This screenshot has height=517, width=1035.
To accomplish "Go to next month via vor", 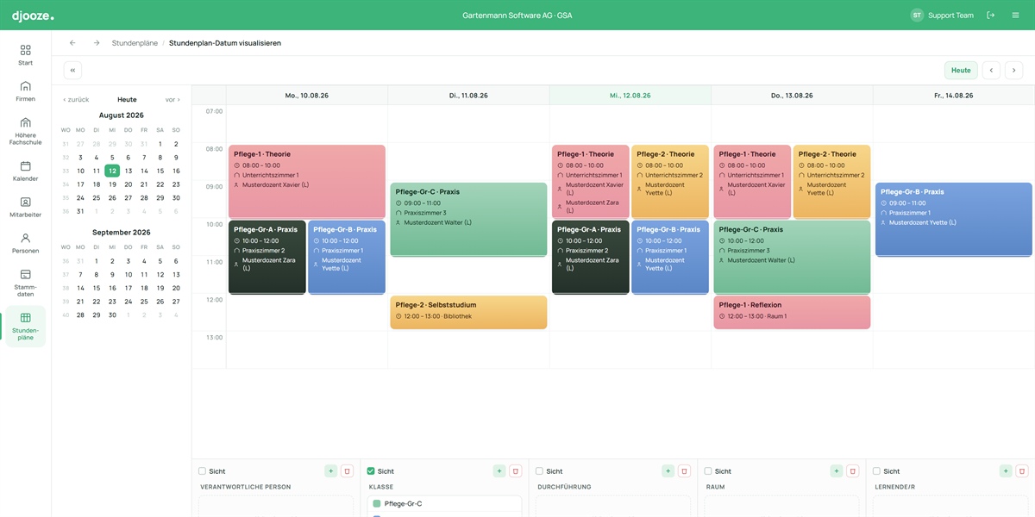I will click(172, 100).
